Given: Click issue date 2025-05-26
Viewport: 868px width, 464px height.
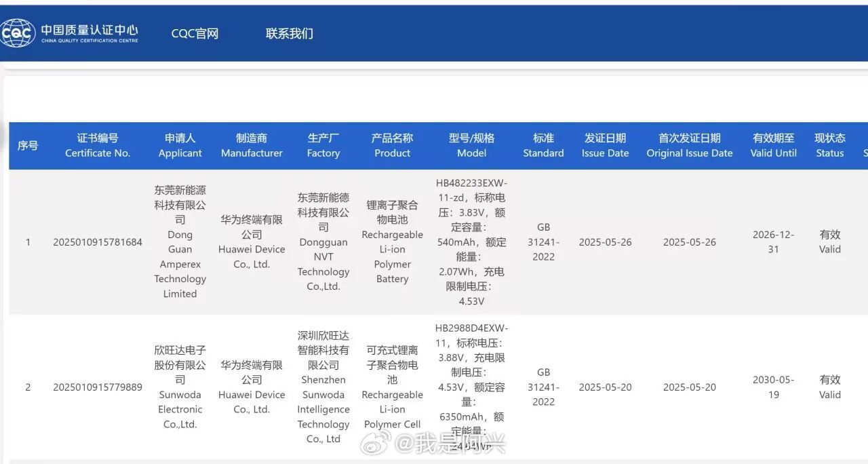Looking at the screenshot, I should pyautogui.click(x=605, y=242).
